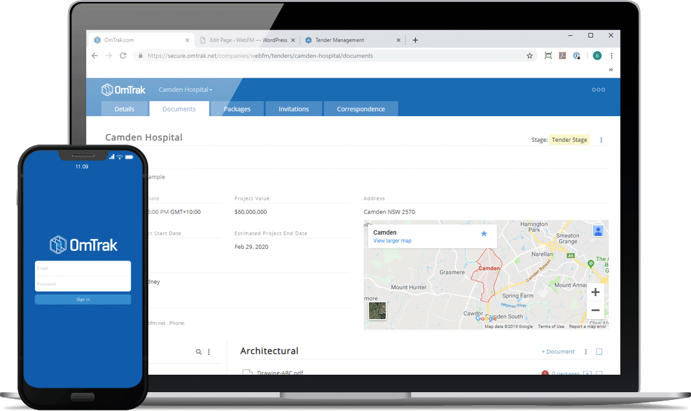691x411 pixels.
Task: Open the Chrome three-dot menu
Action: 611,56
